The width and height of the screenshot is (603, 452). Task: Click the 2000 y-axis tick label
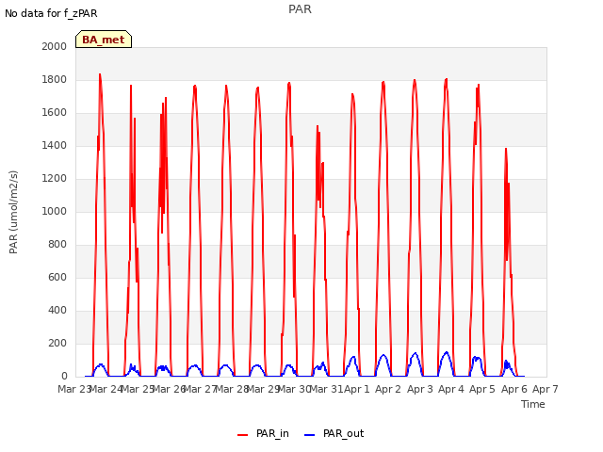coord(55,46)
